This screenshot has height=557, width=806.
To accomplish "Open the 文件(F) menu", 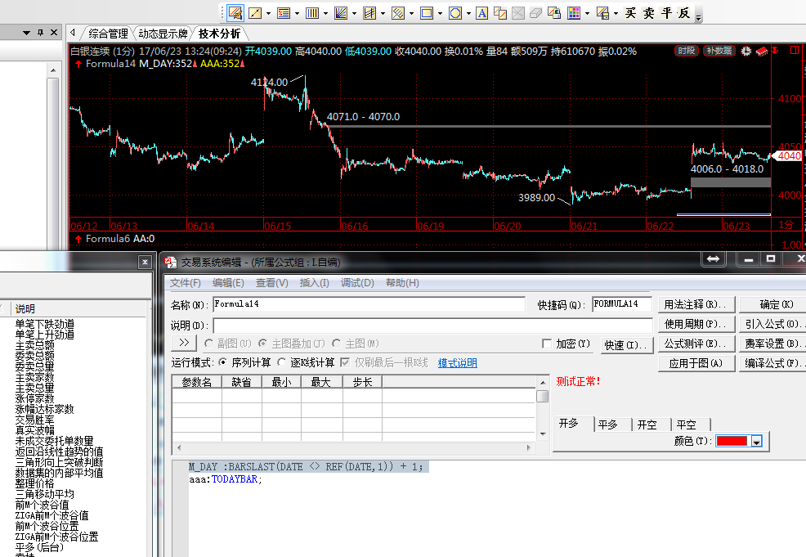I will click(x=186, y=283).
